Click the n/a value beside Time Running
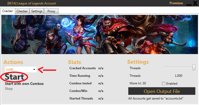The width and height of the screenshot is (199, 105). tap(101, 76)
